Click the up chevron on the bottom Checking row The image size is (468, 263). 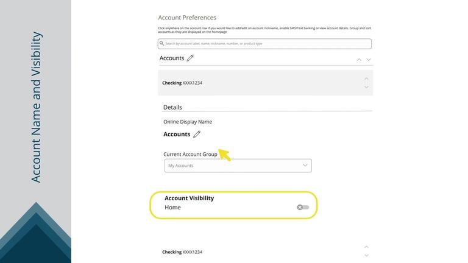366,247
